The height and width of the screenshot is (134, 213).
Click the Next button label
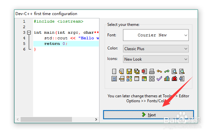(152, 115)
